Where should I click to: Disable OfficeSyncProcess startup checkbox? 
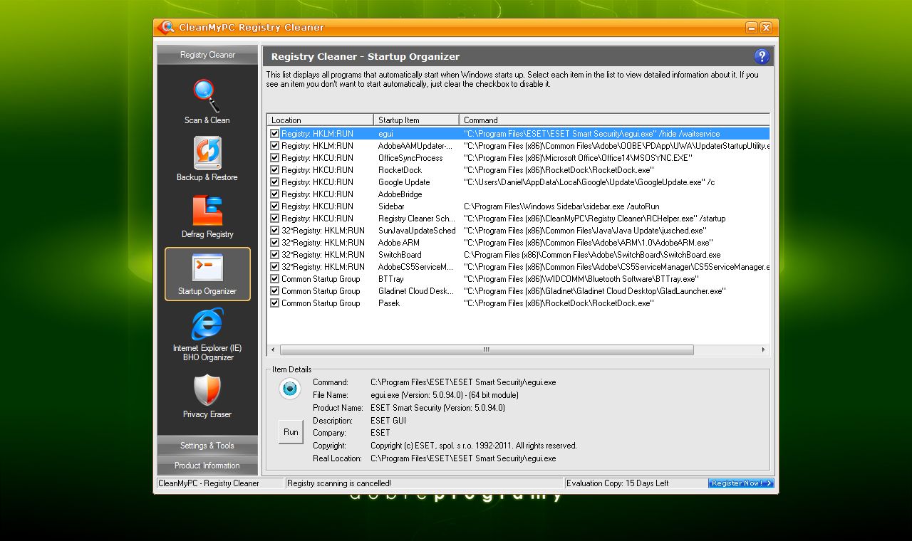(x=274, y=157)
